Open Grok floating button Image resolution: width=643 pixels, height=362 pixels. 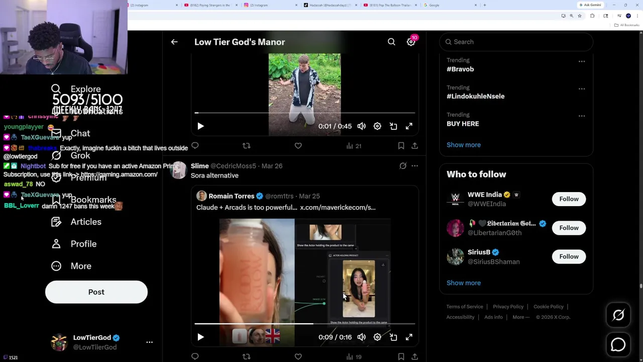[618, 315]
